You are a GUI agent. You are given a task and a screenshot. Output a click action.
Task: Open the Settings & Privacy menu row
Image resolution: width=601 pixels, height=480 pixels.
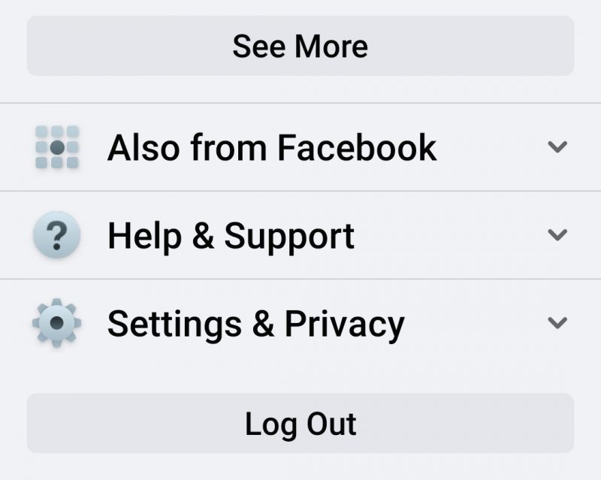300,323
